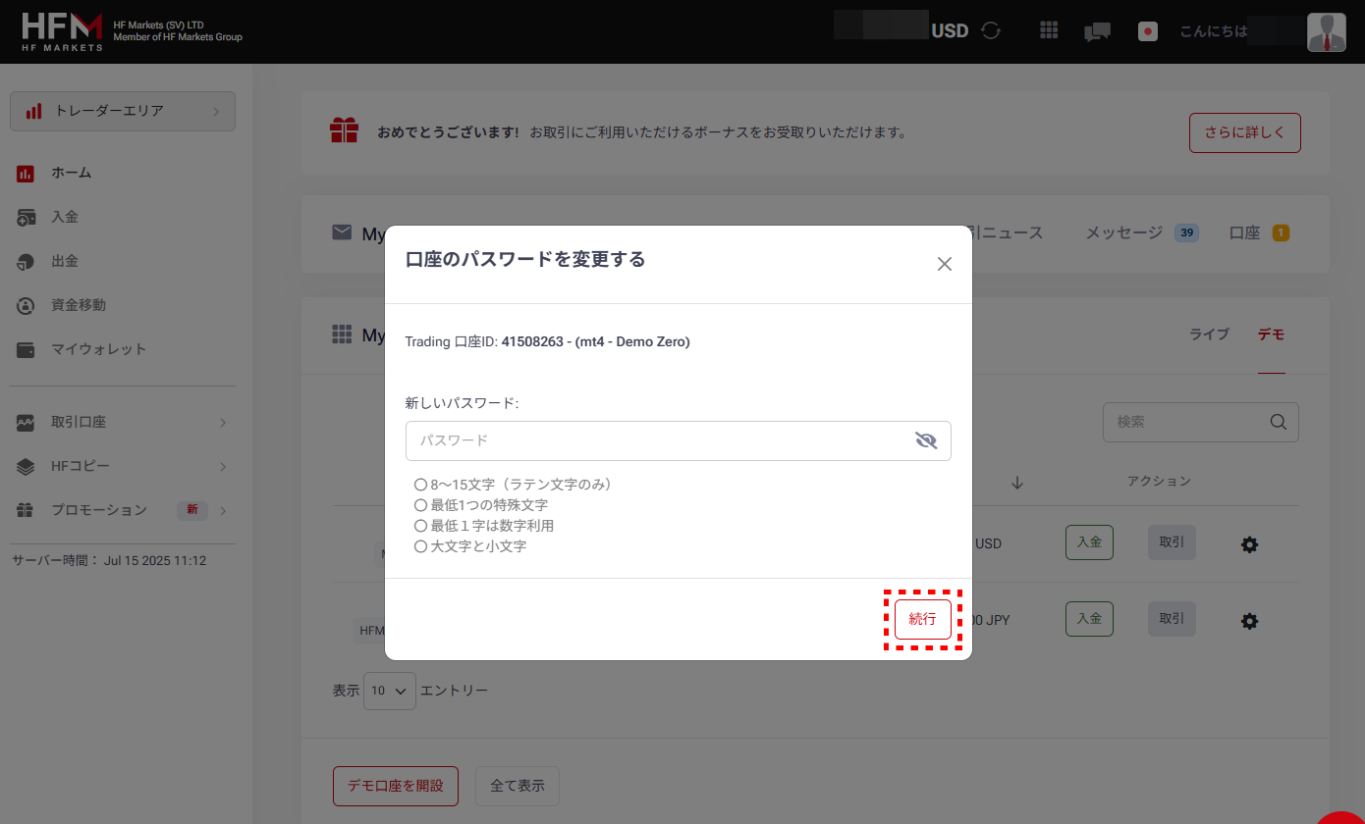
Task: Open the 口座 tab with badge
Action: point(1260,232)
